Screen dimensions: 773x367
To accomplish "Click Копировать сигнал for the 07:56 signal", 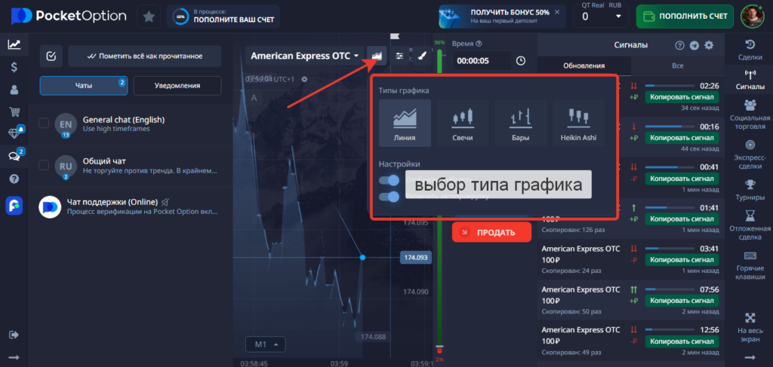I will pos(682,300).
